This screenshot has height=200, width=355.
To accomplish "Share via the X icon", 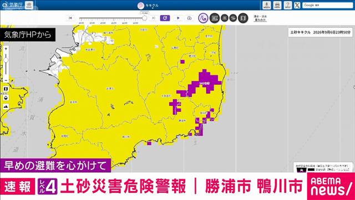I will (x=297, y=5).
